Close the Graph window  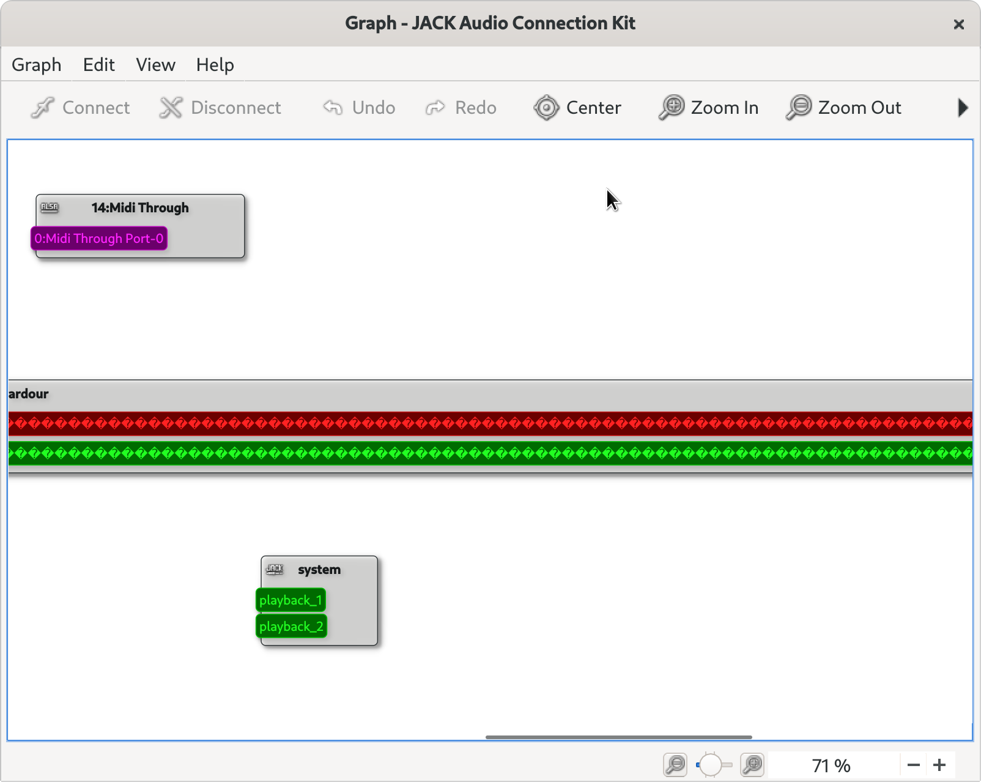click(x=959, y=24)
